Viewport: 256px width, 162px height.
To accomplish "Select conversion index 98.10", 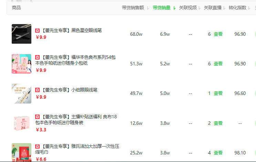I will [x=240, y=153].
